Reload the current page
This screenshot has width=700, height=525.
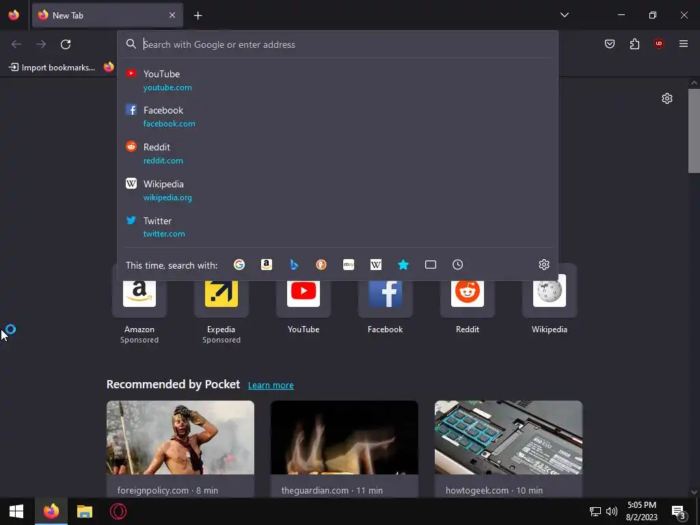coord(66,44)
